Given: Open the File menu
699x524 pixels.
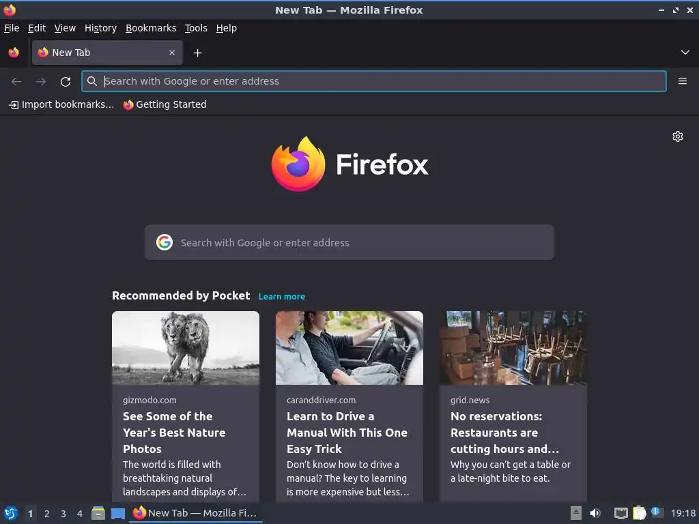Looking at the screenshot, I should pyautogui.click(x=12, y=28).
